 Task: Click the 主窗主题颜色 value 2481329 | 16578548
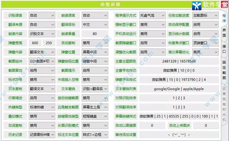tap(179, 61)
